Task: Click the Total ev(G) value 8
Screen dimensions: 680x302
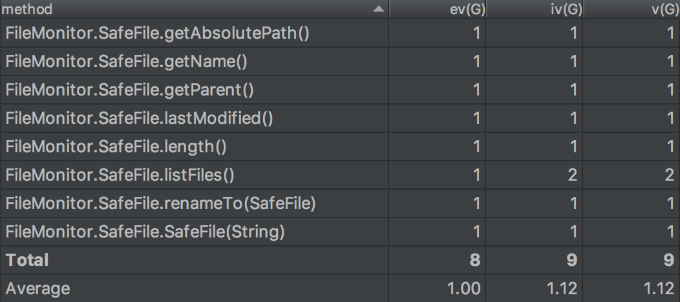Action: [x=476, y=260]
